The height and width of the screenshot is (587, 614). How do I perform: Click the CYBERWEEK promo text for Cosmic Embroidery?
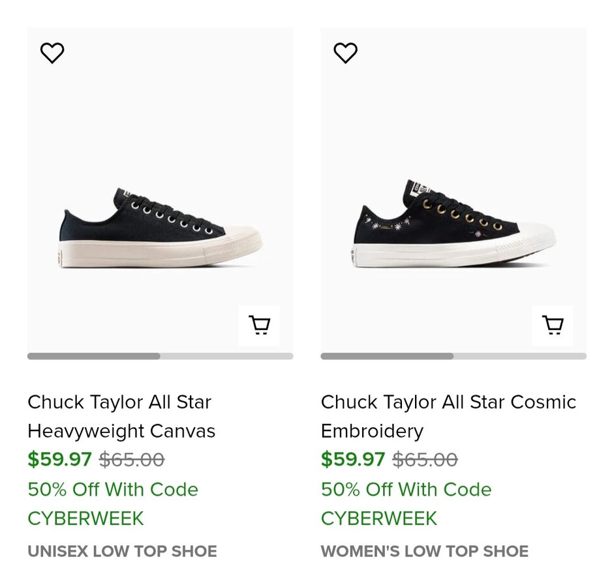379,518
